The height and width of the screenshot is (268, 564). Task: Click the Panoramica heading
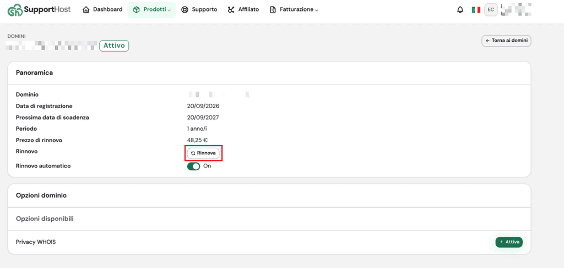35,73
